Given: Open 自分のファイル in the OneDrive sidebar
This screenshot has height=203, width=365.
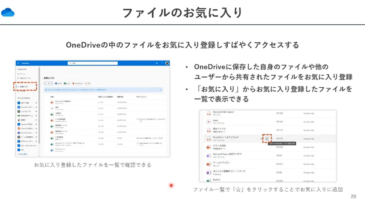Looking at the screenshot, I should point(24,78).
